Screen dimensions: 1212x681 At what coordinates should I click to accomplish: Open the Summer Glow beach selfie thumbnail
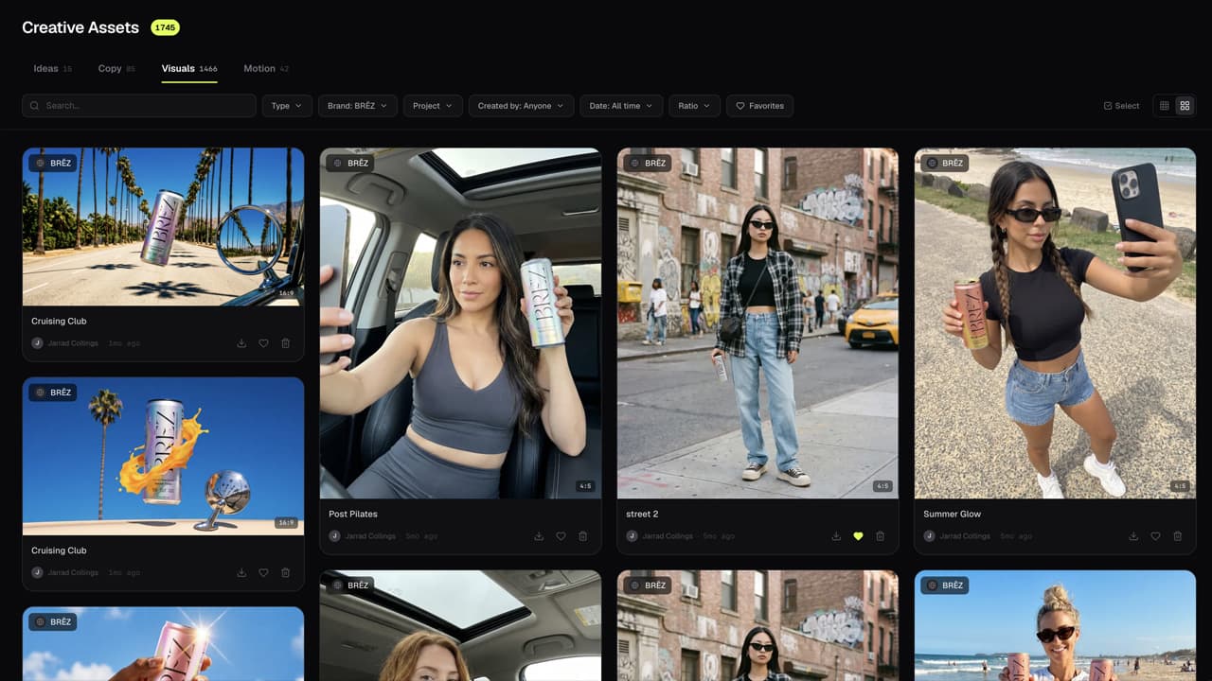tap(1055, 323)
